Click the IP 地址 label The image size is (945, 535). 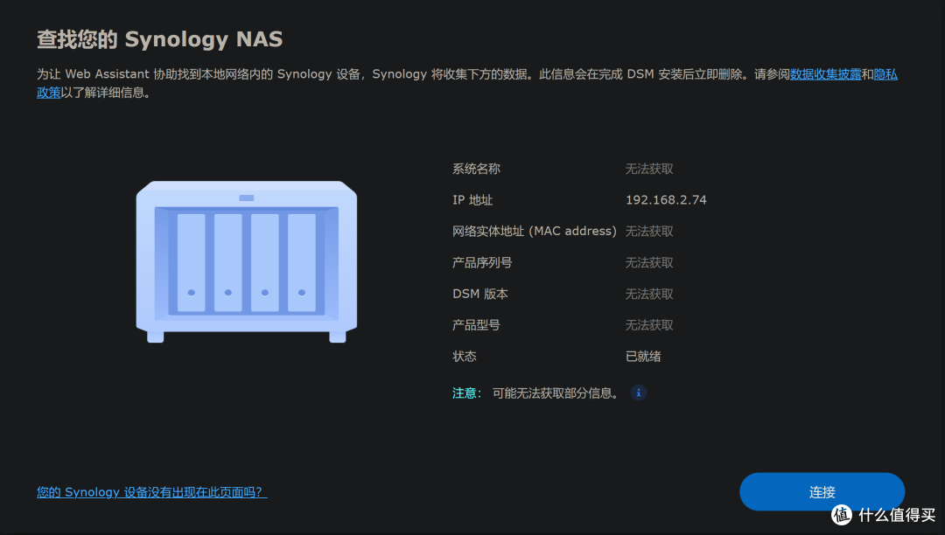tap(472, 200)
